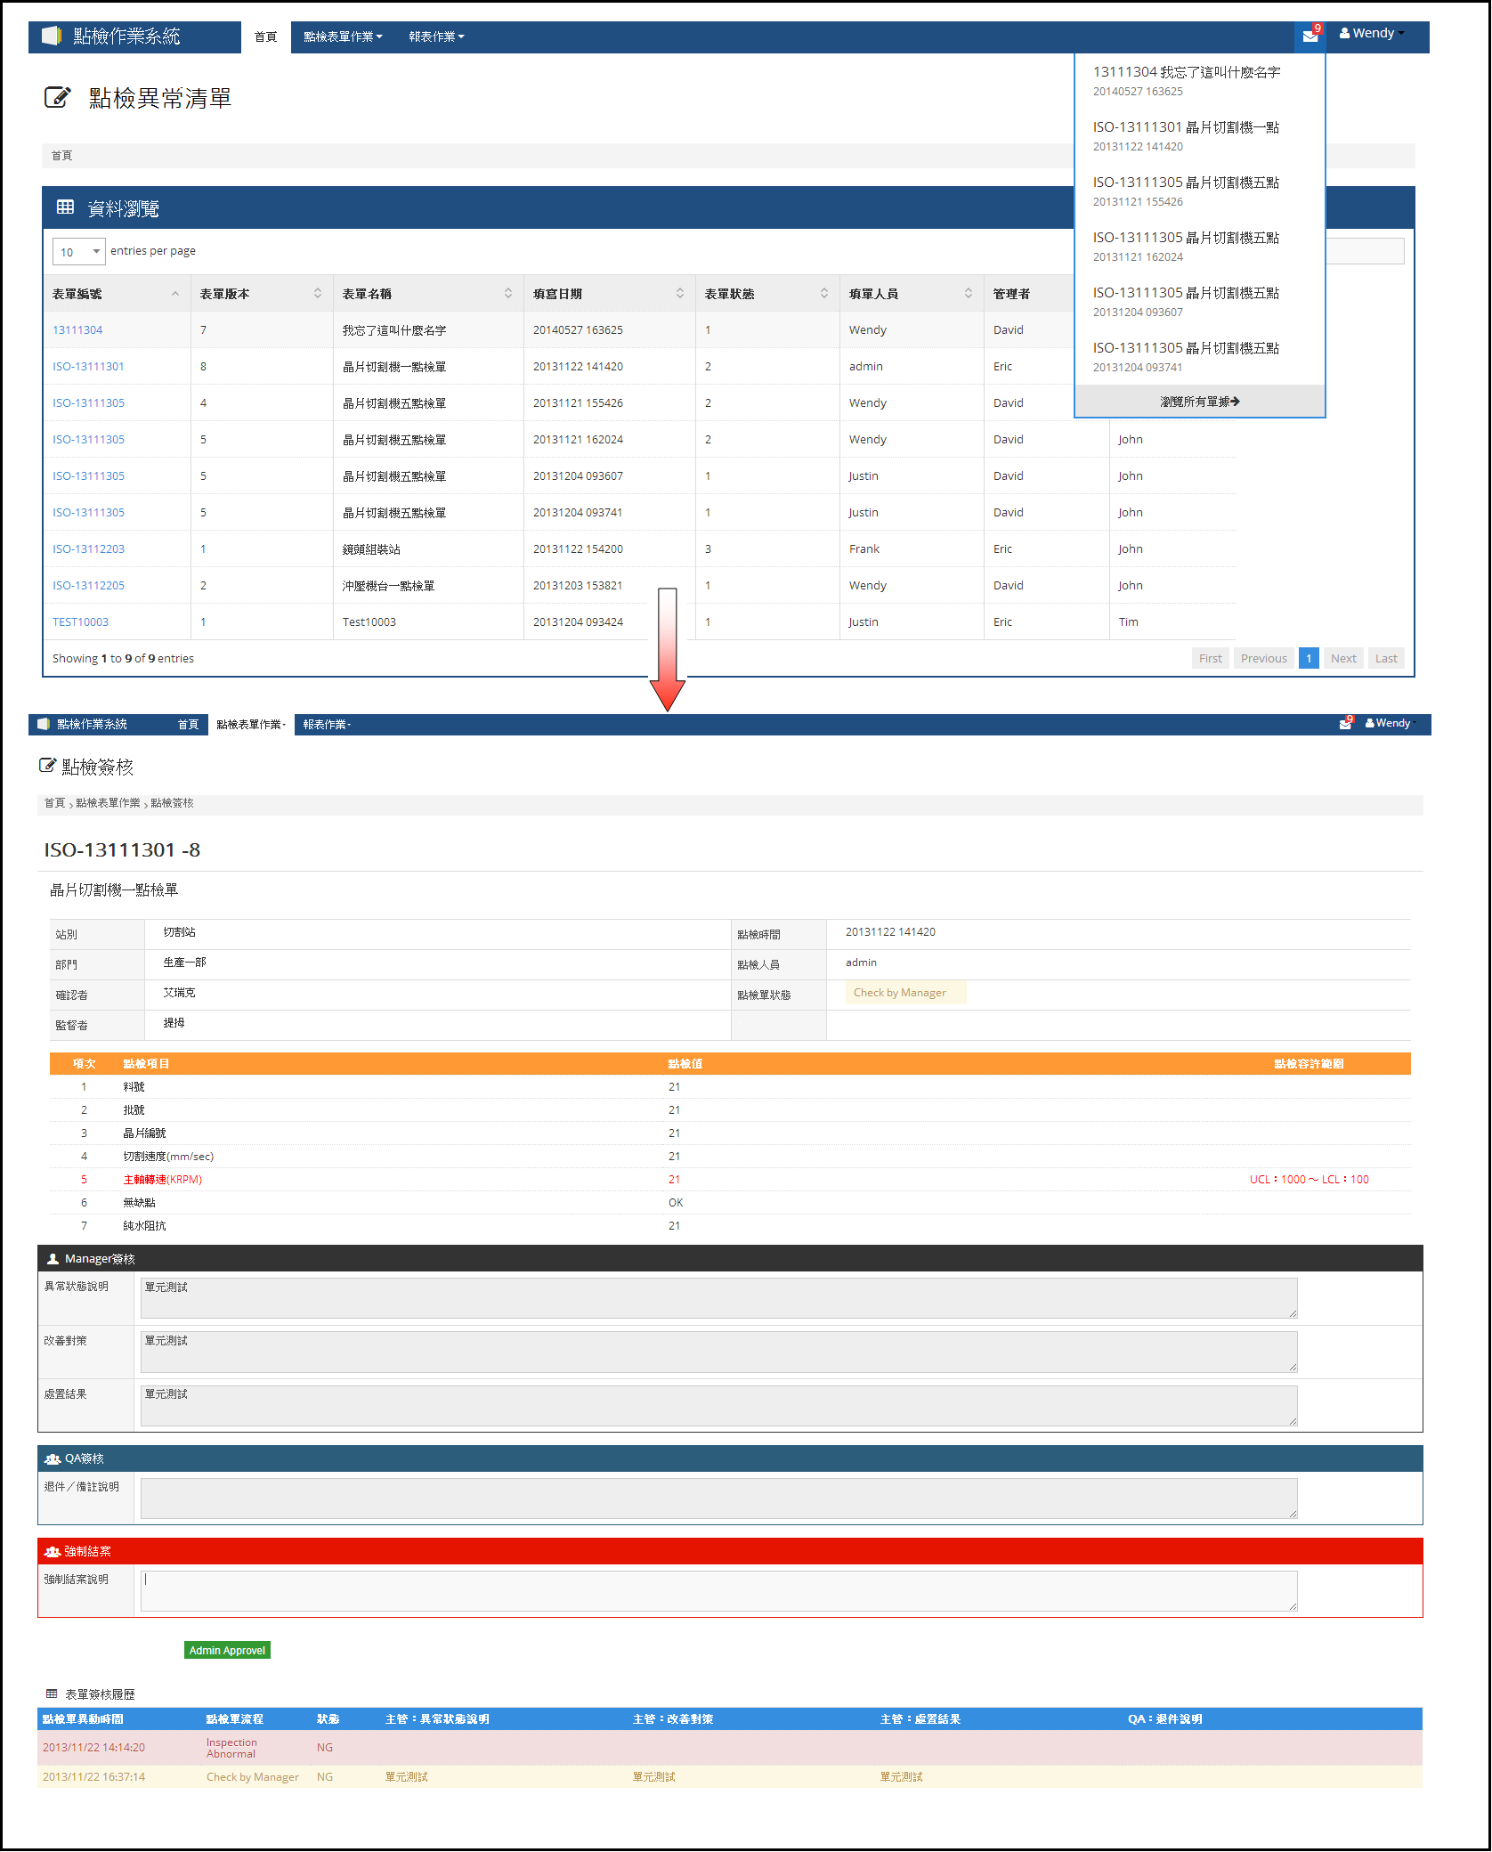
Task: Open form link ISO-13112203
Action: pos(88,549)
